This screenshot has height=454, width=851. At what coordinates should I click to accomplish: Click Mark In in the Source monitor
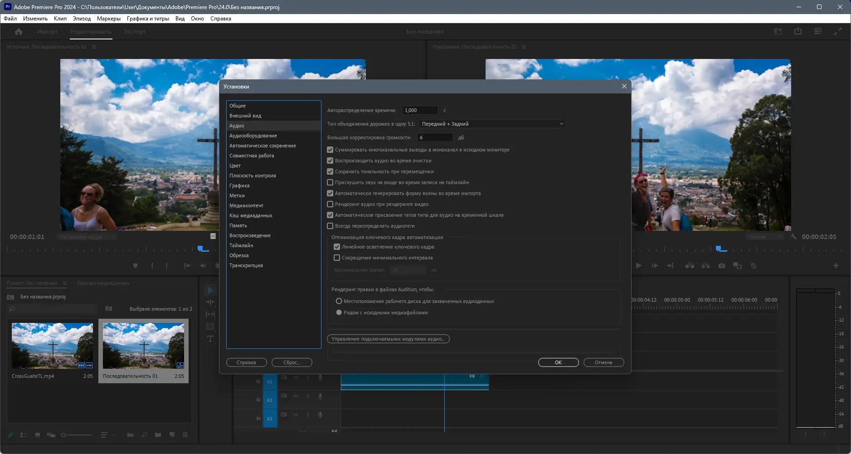(x=152, y=266)
